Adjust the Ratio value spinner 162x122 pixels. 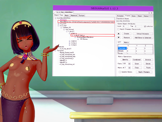129,64
